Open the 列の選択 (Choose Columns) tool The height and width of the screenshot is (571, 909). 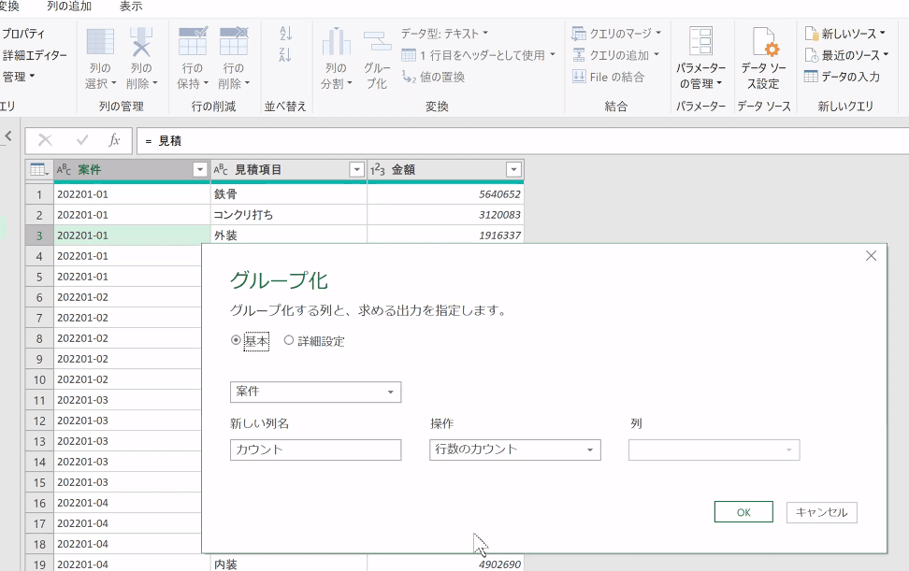(100, 56)
